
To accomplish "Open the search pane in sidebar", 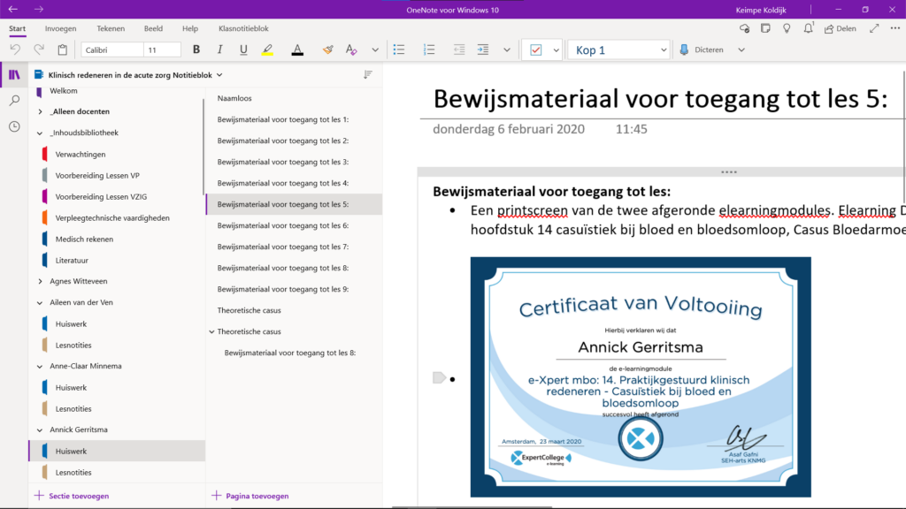I will click(14, 101).
